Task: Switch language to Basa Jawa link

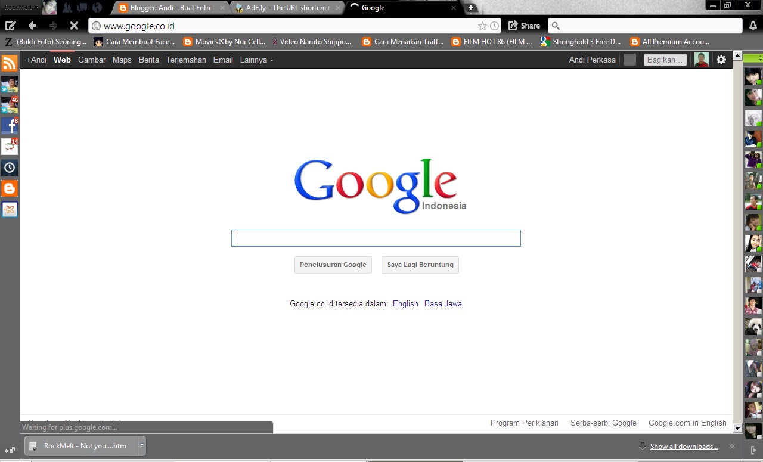Action: (443, 303)
